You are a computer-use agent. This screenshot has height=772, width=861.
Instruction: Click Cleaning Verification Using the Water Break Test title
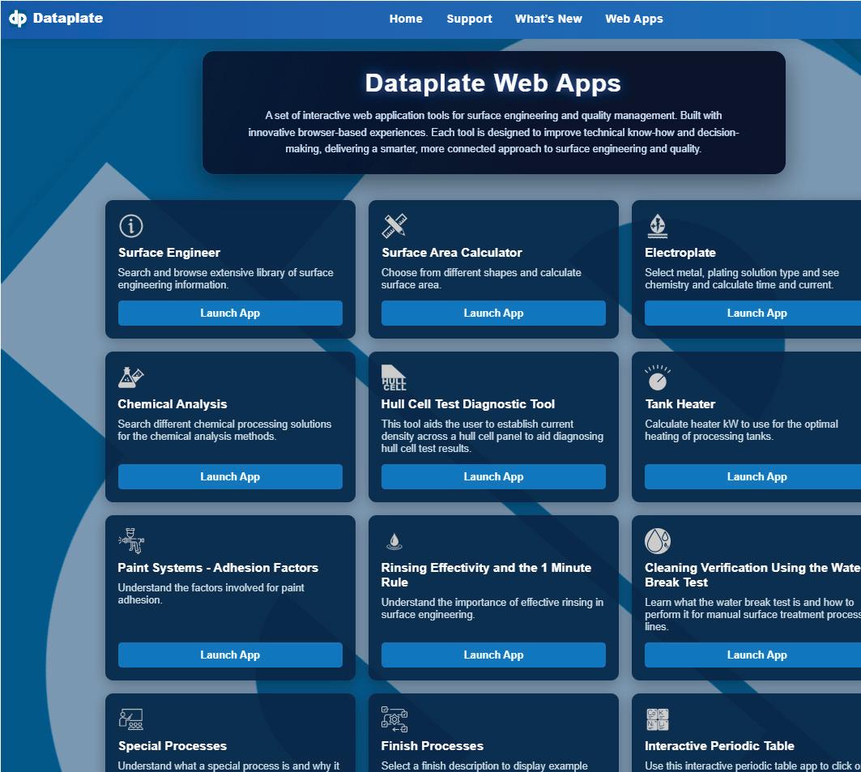pos(752,575)
